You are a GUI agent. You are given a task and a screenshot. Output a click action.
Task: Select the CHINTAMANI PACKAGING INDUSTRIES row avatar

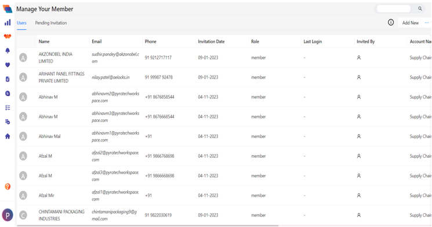coord(23,215)
